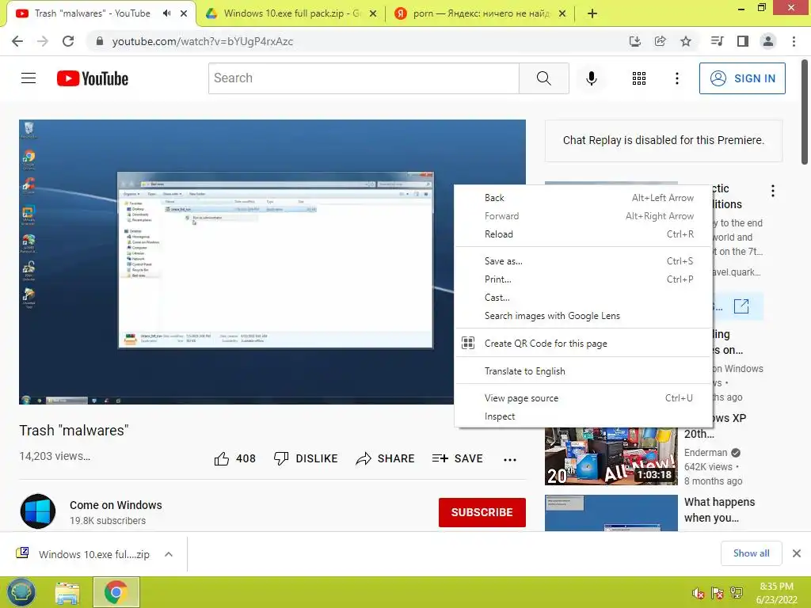Click the magnifier search button
Screen dimensions: 811x608
[543, 78]
